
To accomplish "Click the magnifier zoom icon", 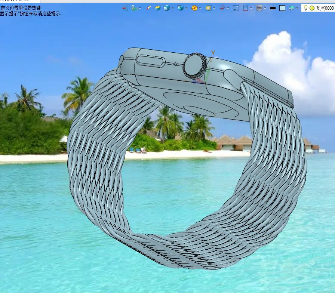I will (x=208, y=8).
